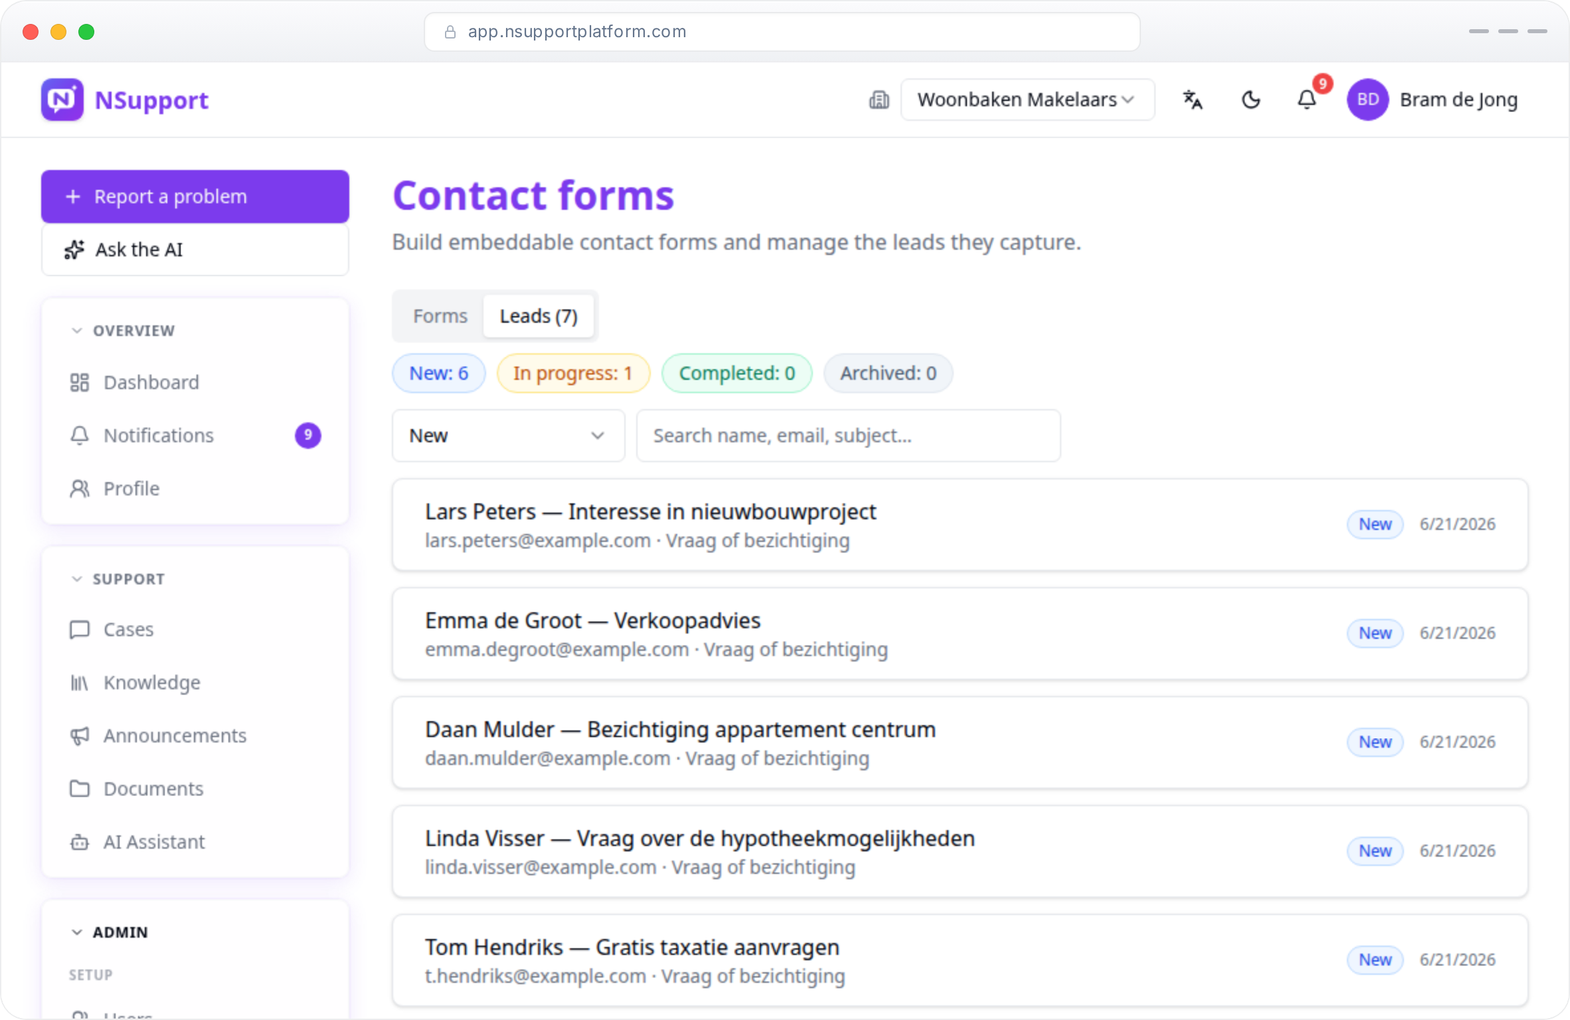The image size is (1570, 1020).
Task: Click the lock icon in address bar
Action: [x=450, y=32]
